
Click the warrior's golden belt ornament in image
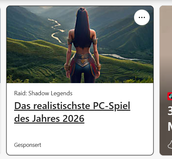(x=83, y=60)
